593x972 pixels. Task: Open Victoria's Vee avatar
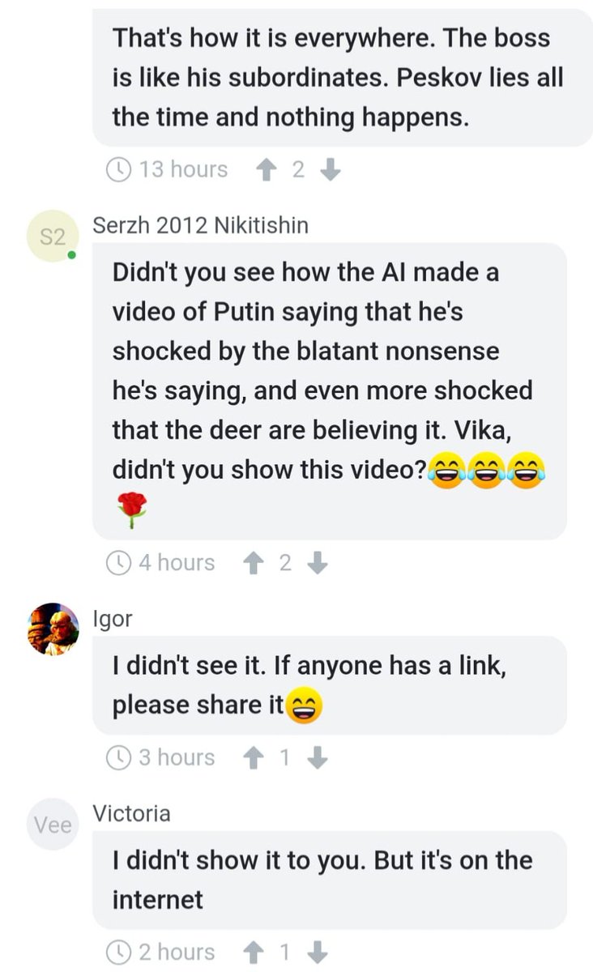52,825
